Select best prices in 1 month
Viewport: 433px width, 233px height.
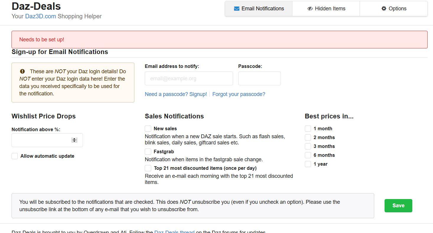pyautogui.click(x=308, y=128)
